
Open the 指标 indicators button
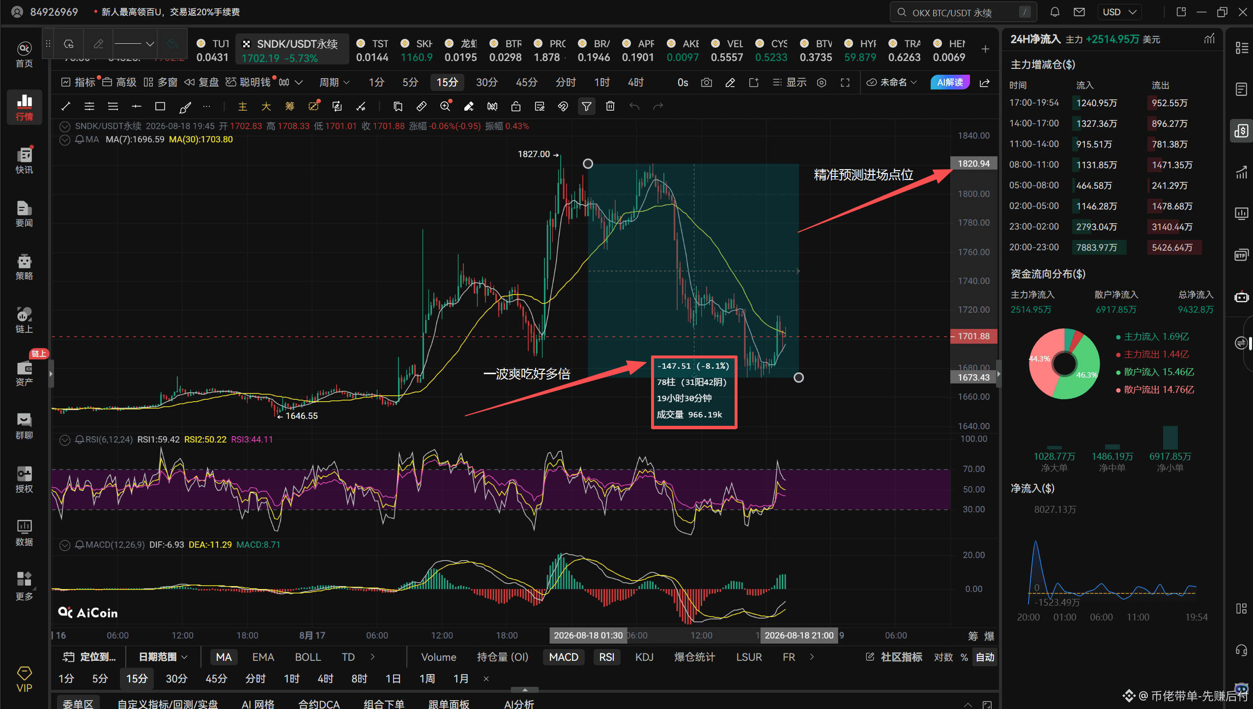coord(79,83)
